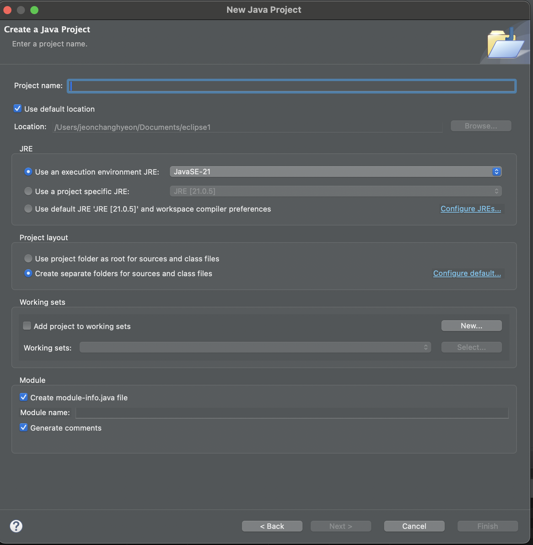Image resolution: width=533 pixels, height=545 pixels.
Task: Cancel the New Java Project wizard
Action: pyautogui.click(x=414, y=526)
